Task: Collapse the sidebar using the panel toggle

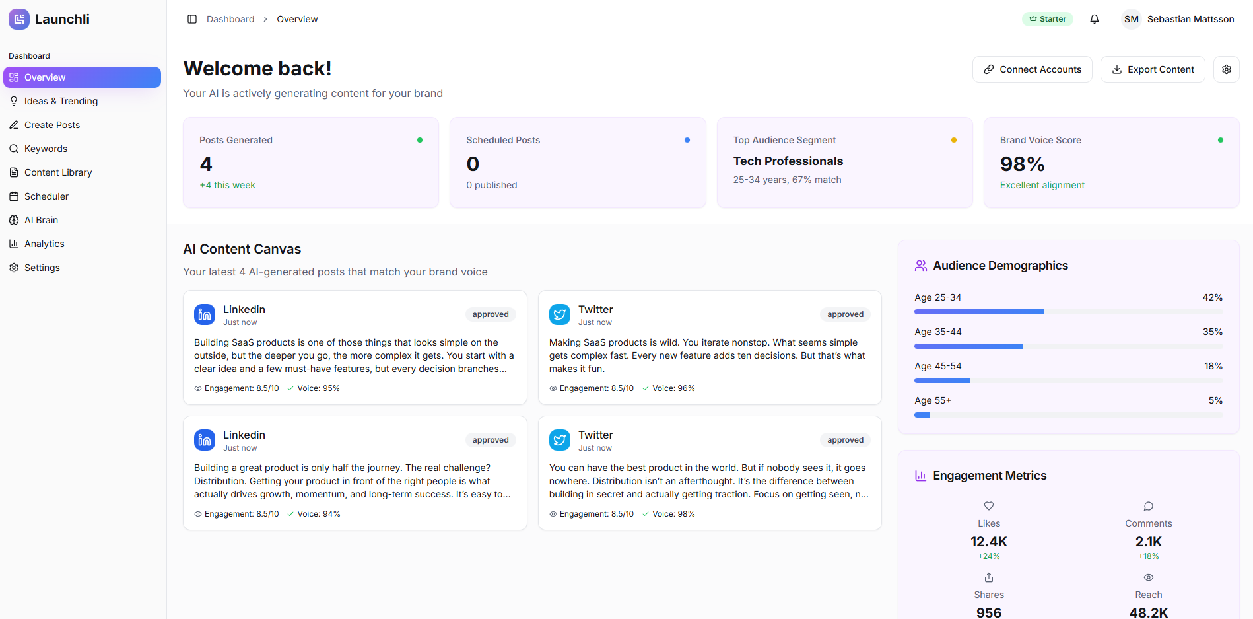Action: click(192, 18)
